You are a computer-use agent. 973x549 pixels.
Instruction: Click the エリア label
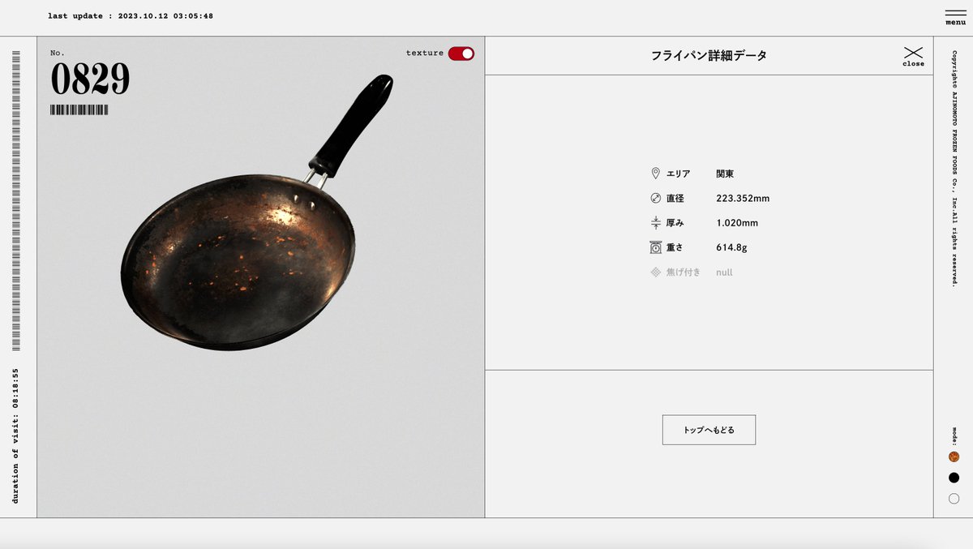[678, 174]
